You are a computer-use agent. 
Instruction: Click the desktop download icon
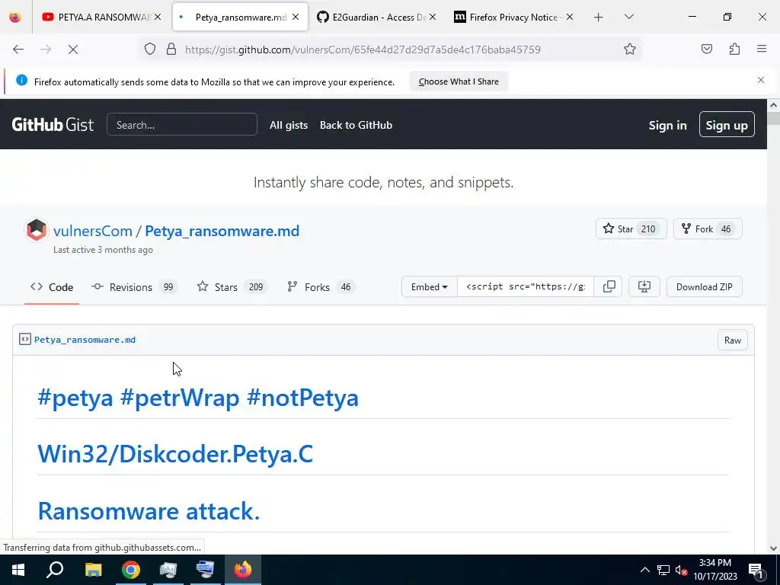pyautogui.click(x=644, y=286)
